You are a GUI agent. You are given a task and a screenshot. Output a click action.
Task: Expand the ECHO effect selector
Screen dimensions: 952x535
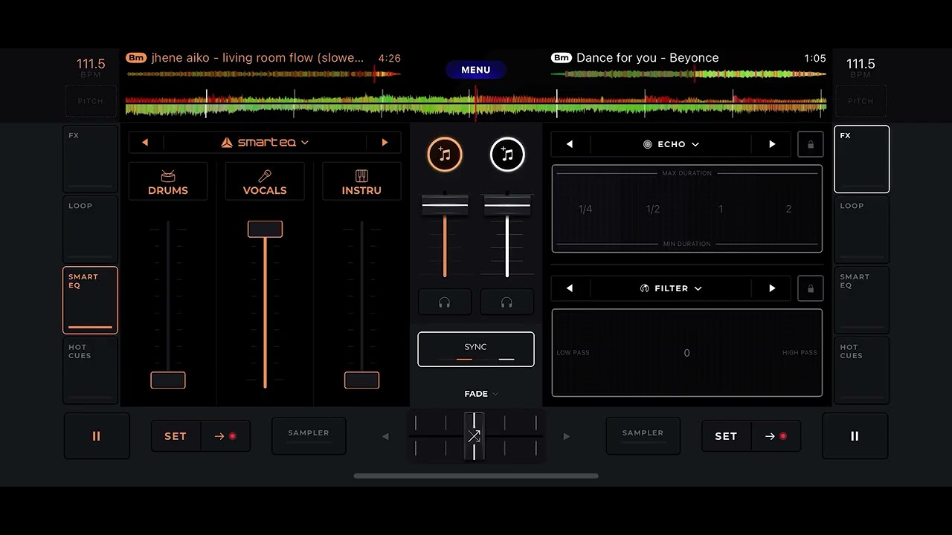coord(672,144)
